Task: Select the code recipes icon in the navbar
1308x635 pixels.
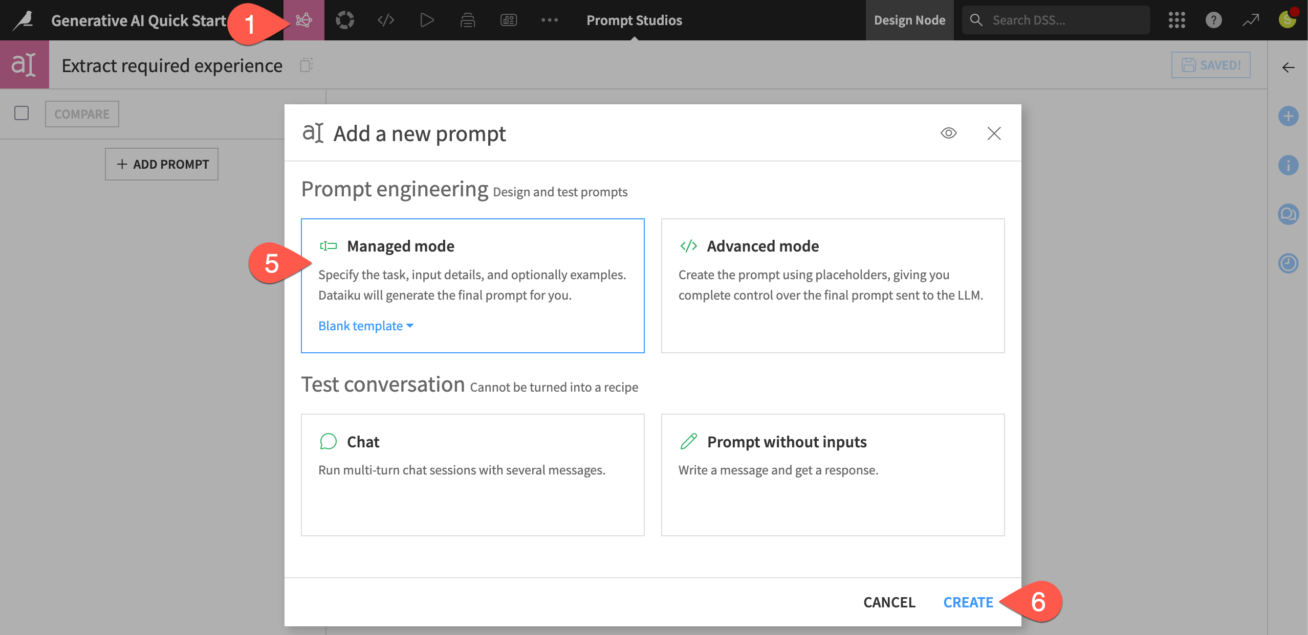Action: [385, 20]
